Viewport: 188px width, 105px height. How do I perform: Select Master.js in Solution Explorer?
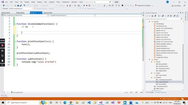[x=159, y=55]
